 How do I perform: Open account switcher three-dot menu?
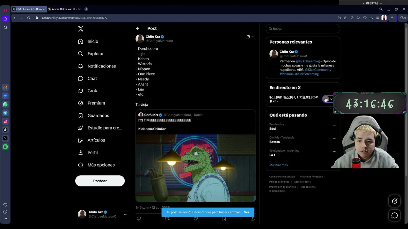(x=126, y=214)
